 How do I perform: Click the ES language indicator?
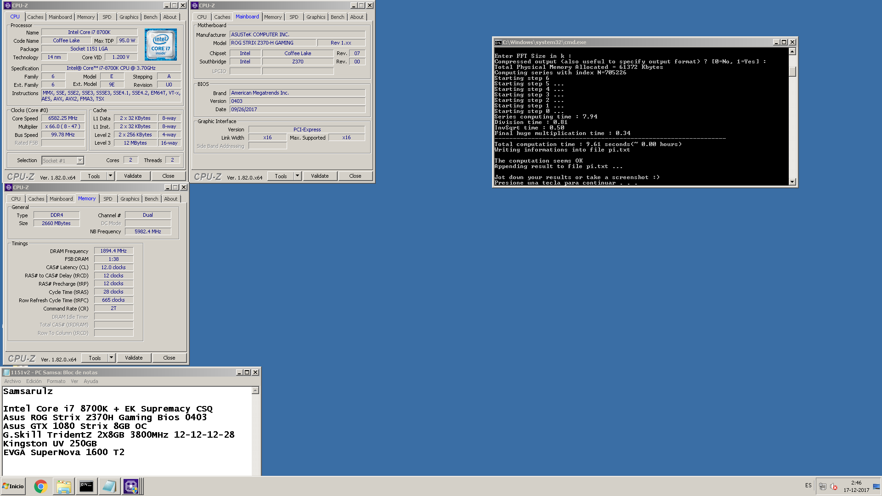808,485
